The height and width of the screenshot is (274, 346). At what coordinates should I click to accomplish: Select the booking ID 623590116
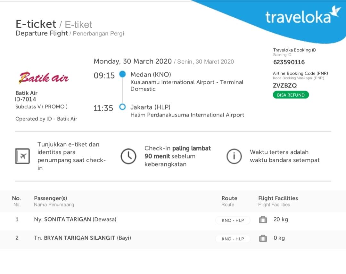click(289, 62)
